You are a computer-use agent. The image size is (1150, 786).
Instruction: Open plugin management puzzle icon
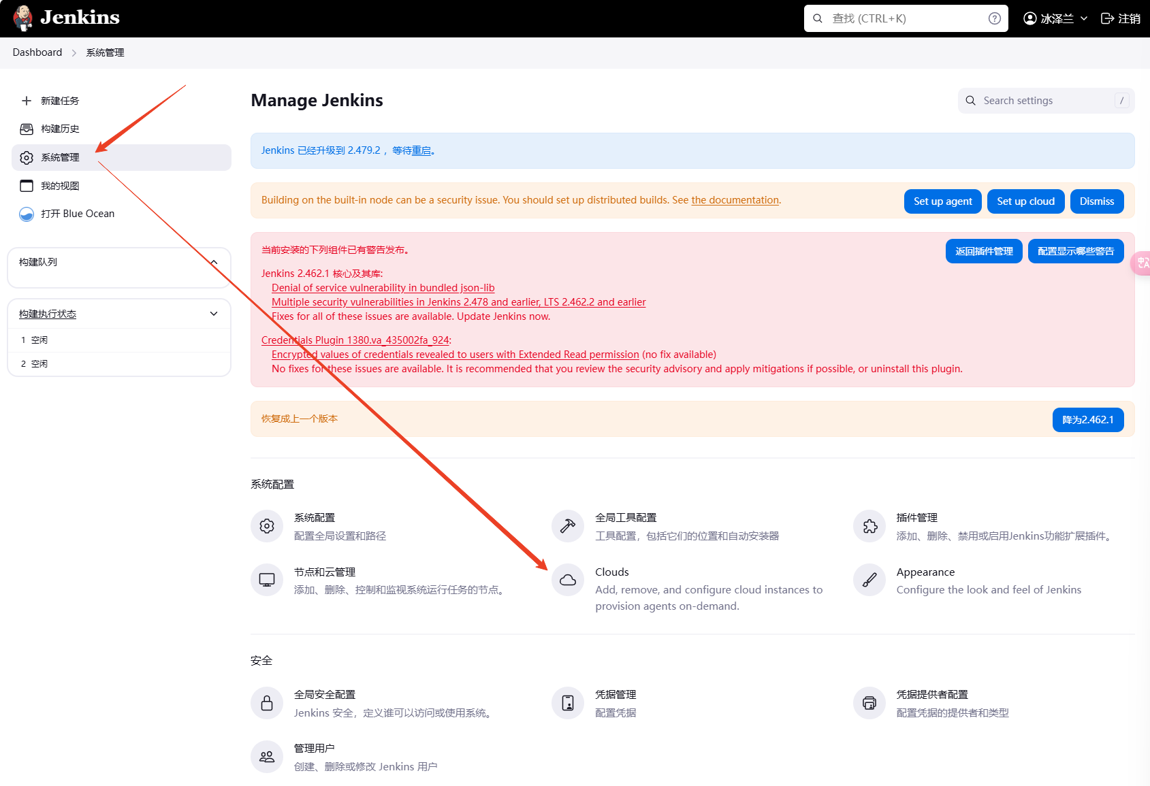point(869,526)
